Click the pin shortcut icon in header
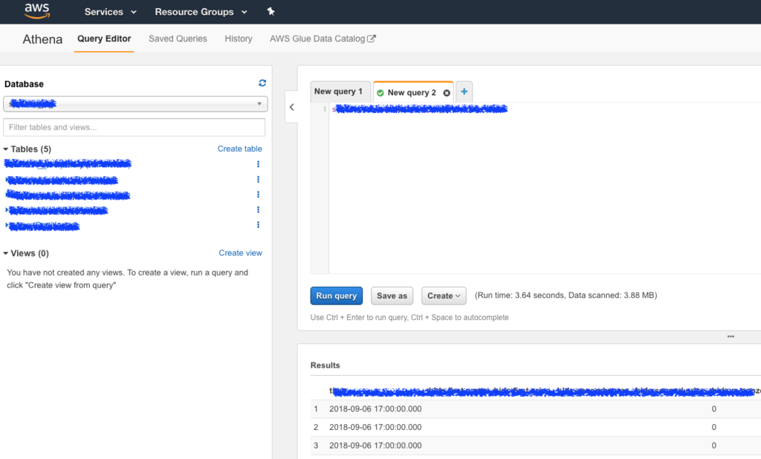This screenshot has height=459, width=761. pyautogui.click(x=271, y=12)
